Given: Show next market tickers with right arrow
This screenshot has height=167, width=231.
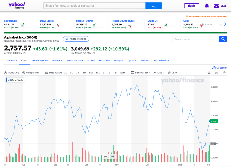Looking at the screenshot, I should click(225, 24).
